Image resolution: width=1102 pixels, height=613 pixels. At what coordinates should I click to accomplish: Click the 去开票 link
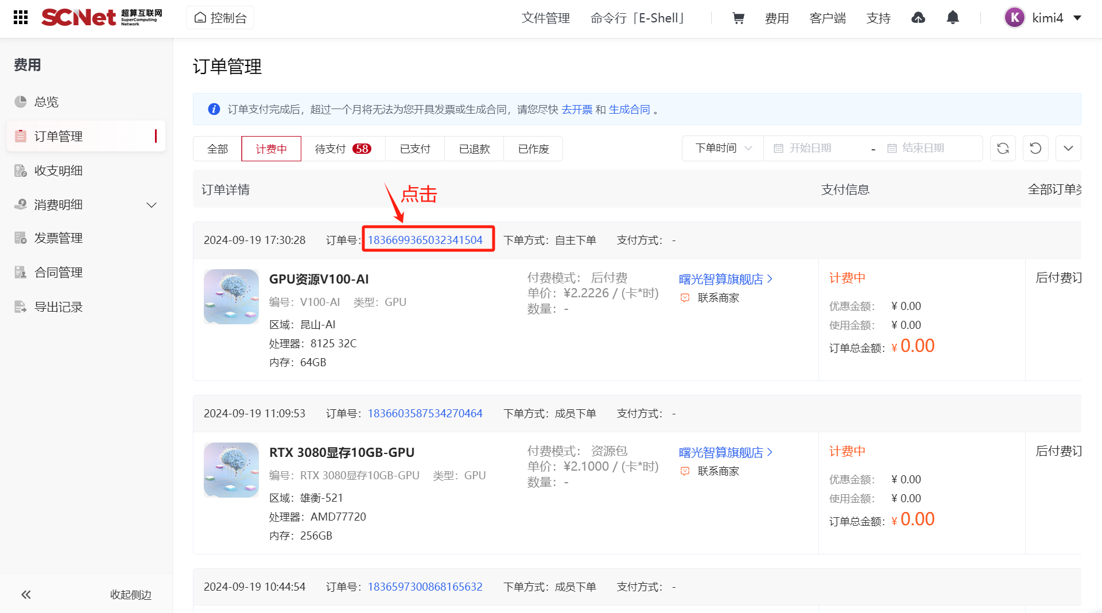576,110
